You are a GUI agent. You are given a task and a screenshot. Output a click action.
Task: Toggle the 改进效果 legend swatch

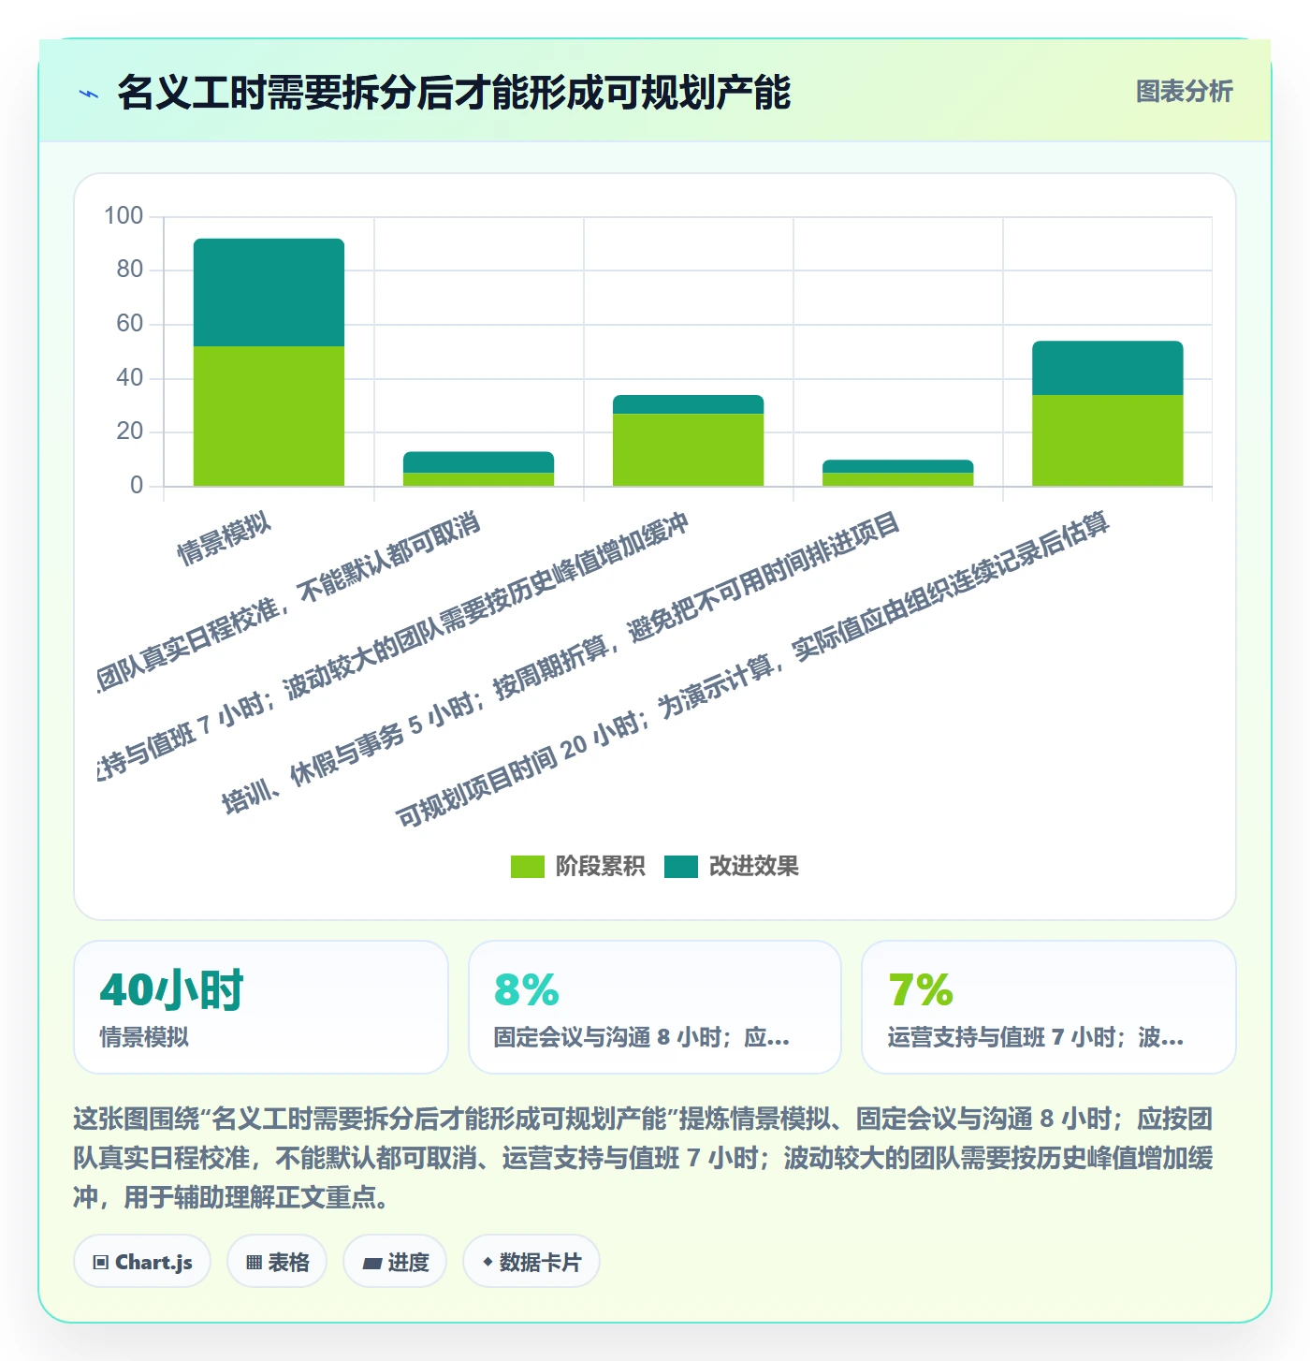pos(681,867)
